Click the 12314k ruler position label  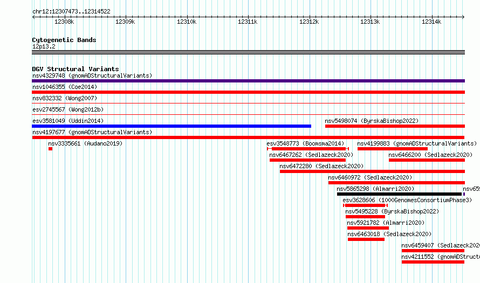[431, 22]
